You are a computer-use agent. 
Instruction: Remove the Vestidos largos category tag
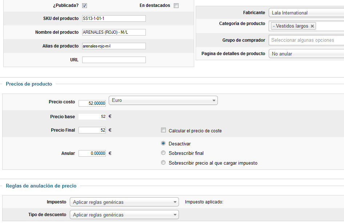point(312,26)
